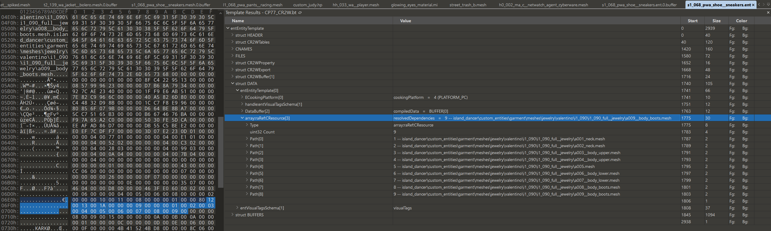Click the a005.mesh path value

(494, 166)
